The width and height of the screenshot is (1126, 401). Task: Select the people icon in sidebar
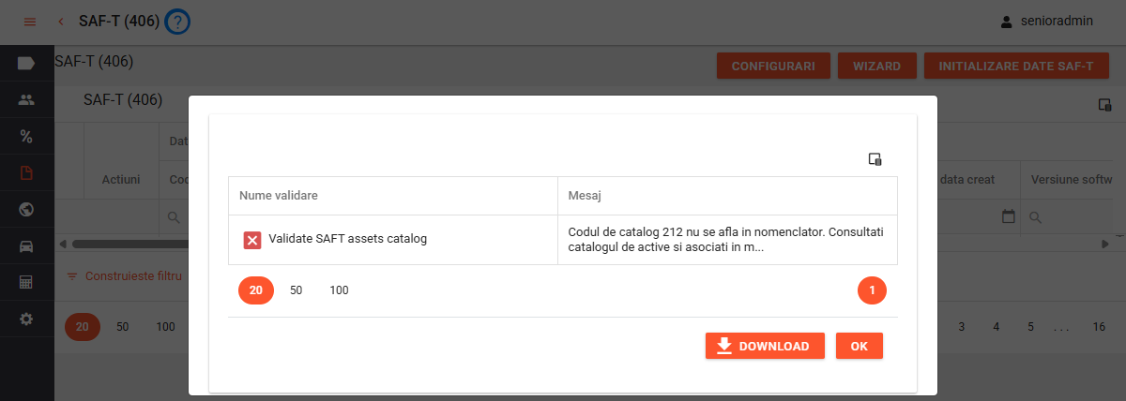click(x=26, y=99)
